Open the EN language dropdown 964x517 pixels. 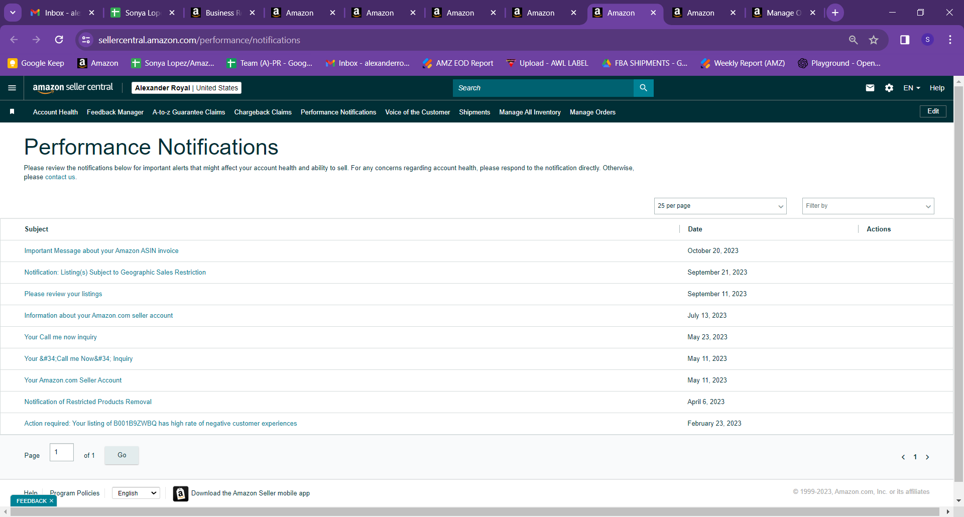click(912, 88)
